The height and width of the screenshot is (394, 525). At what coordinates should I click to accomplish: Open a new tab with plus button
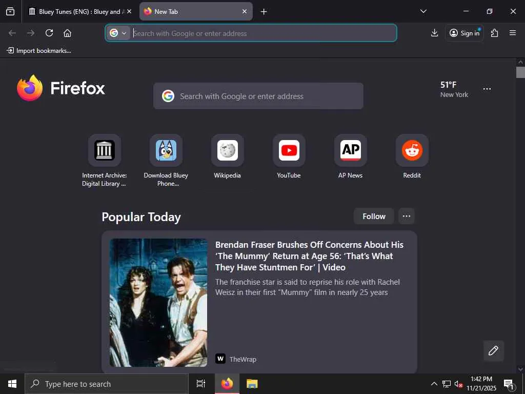pos(264,12)
